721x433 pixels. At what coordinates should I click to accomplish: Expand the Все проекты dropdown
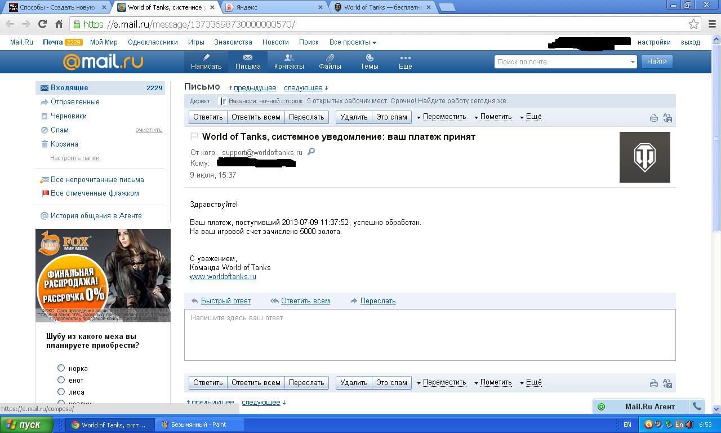pyautogui.click(x=353, y=42)
